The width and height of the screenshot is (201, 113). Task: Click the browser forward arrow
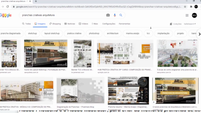tap(3, 7)
